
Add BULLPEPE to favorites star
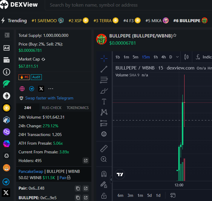click(175, 35)
